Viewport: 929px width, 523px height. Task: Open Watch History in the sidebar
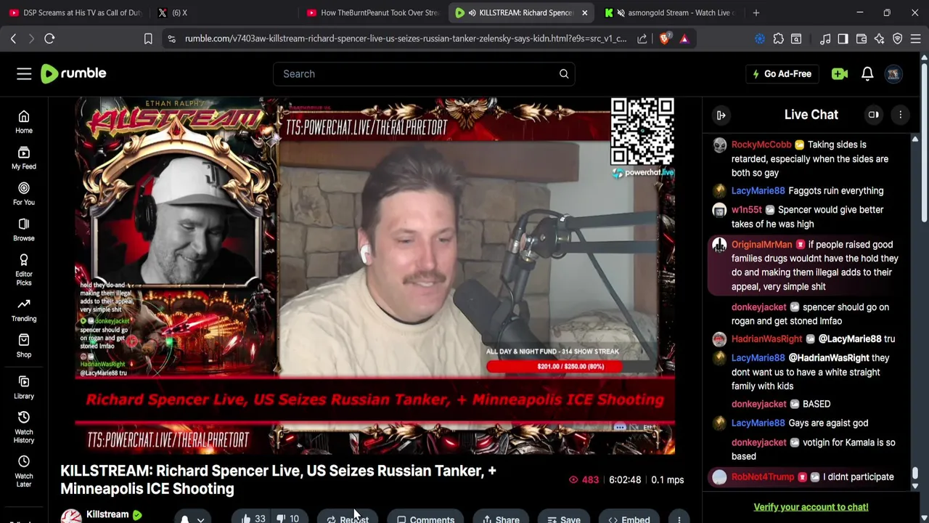coord(24,427)
